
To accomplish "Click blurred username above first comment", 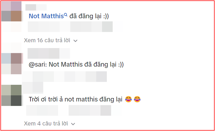I will coord(36,7).
